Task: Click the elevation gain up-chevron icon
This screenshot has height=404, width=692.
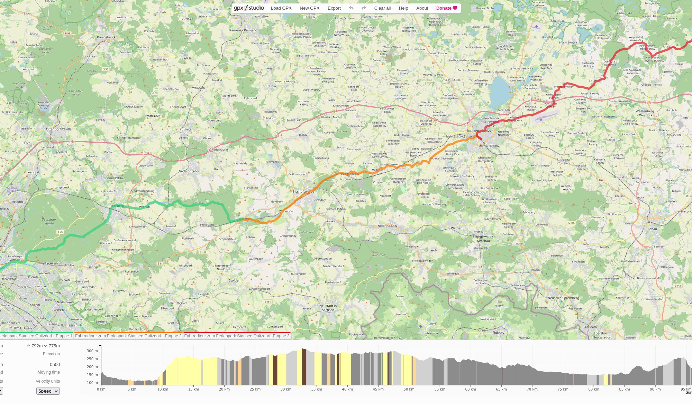Action: tap(28, 346)
